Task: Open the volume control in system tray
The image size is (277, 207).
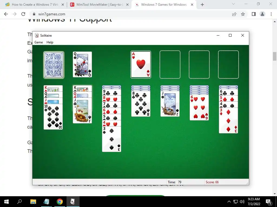Action: [x=242, y=202]
